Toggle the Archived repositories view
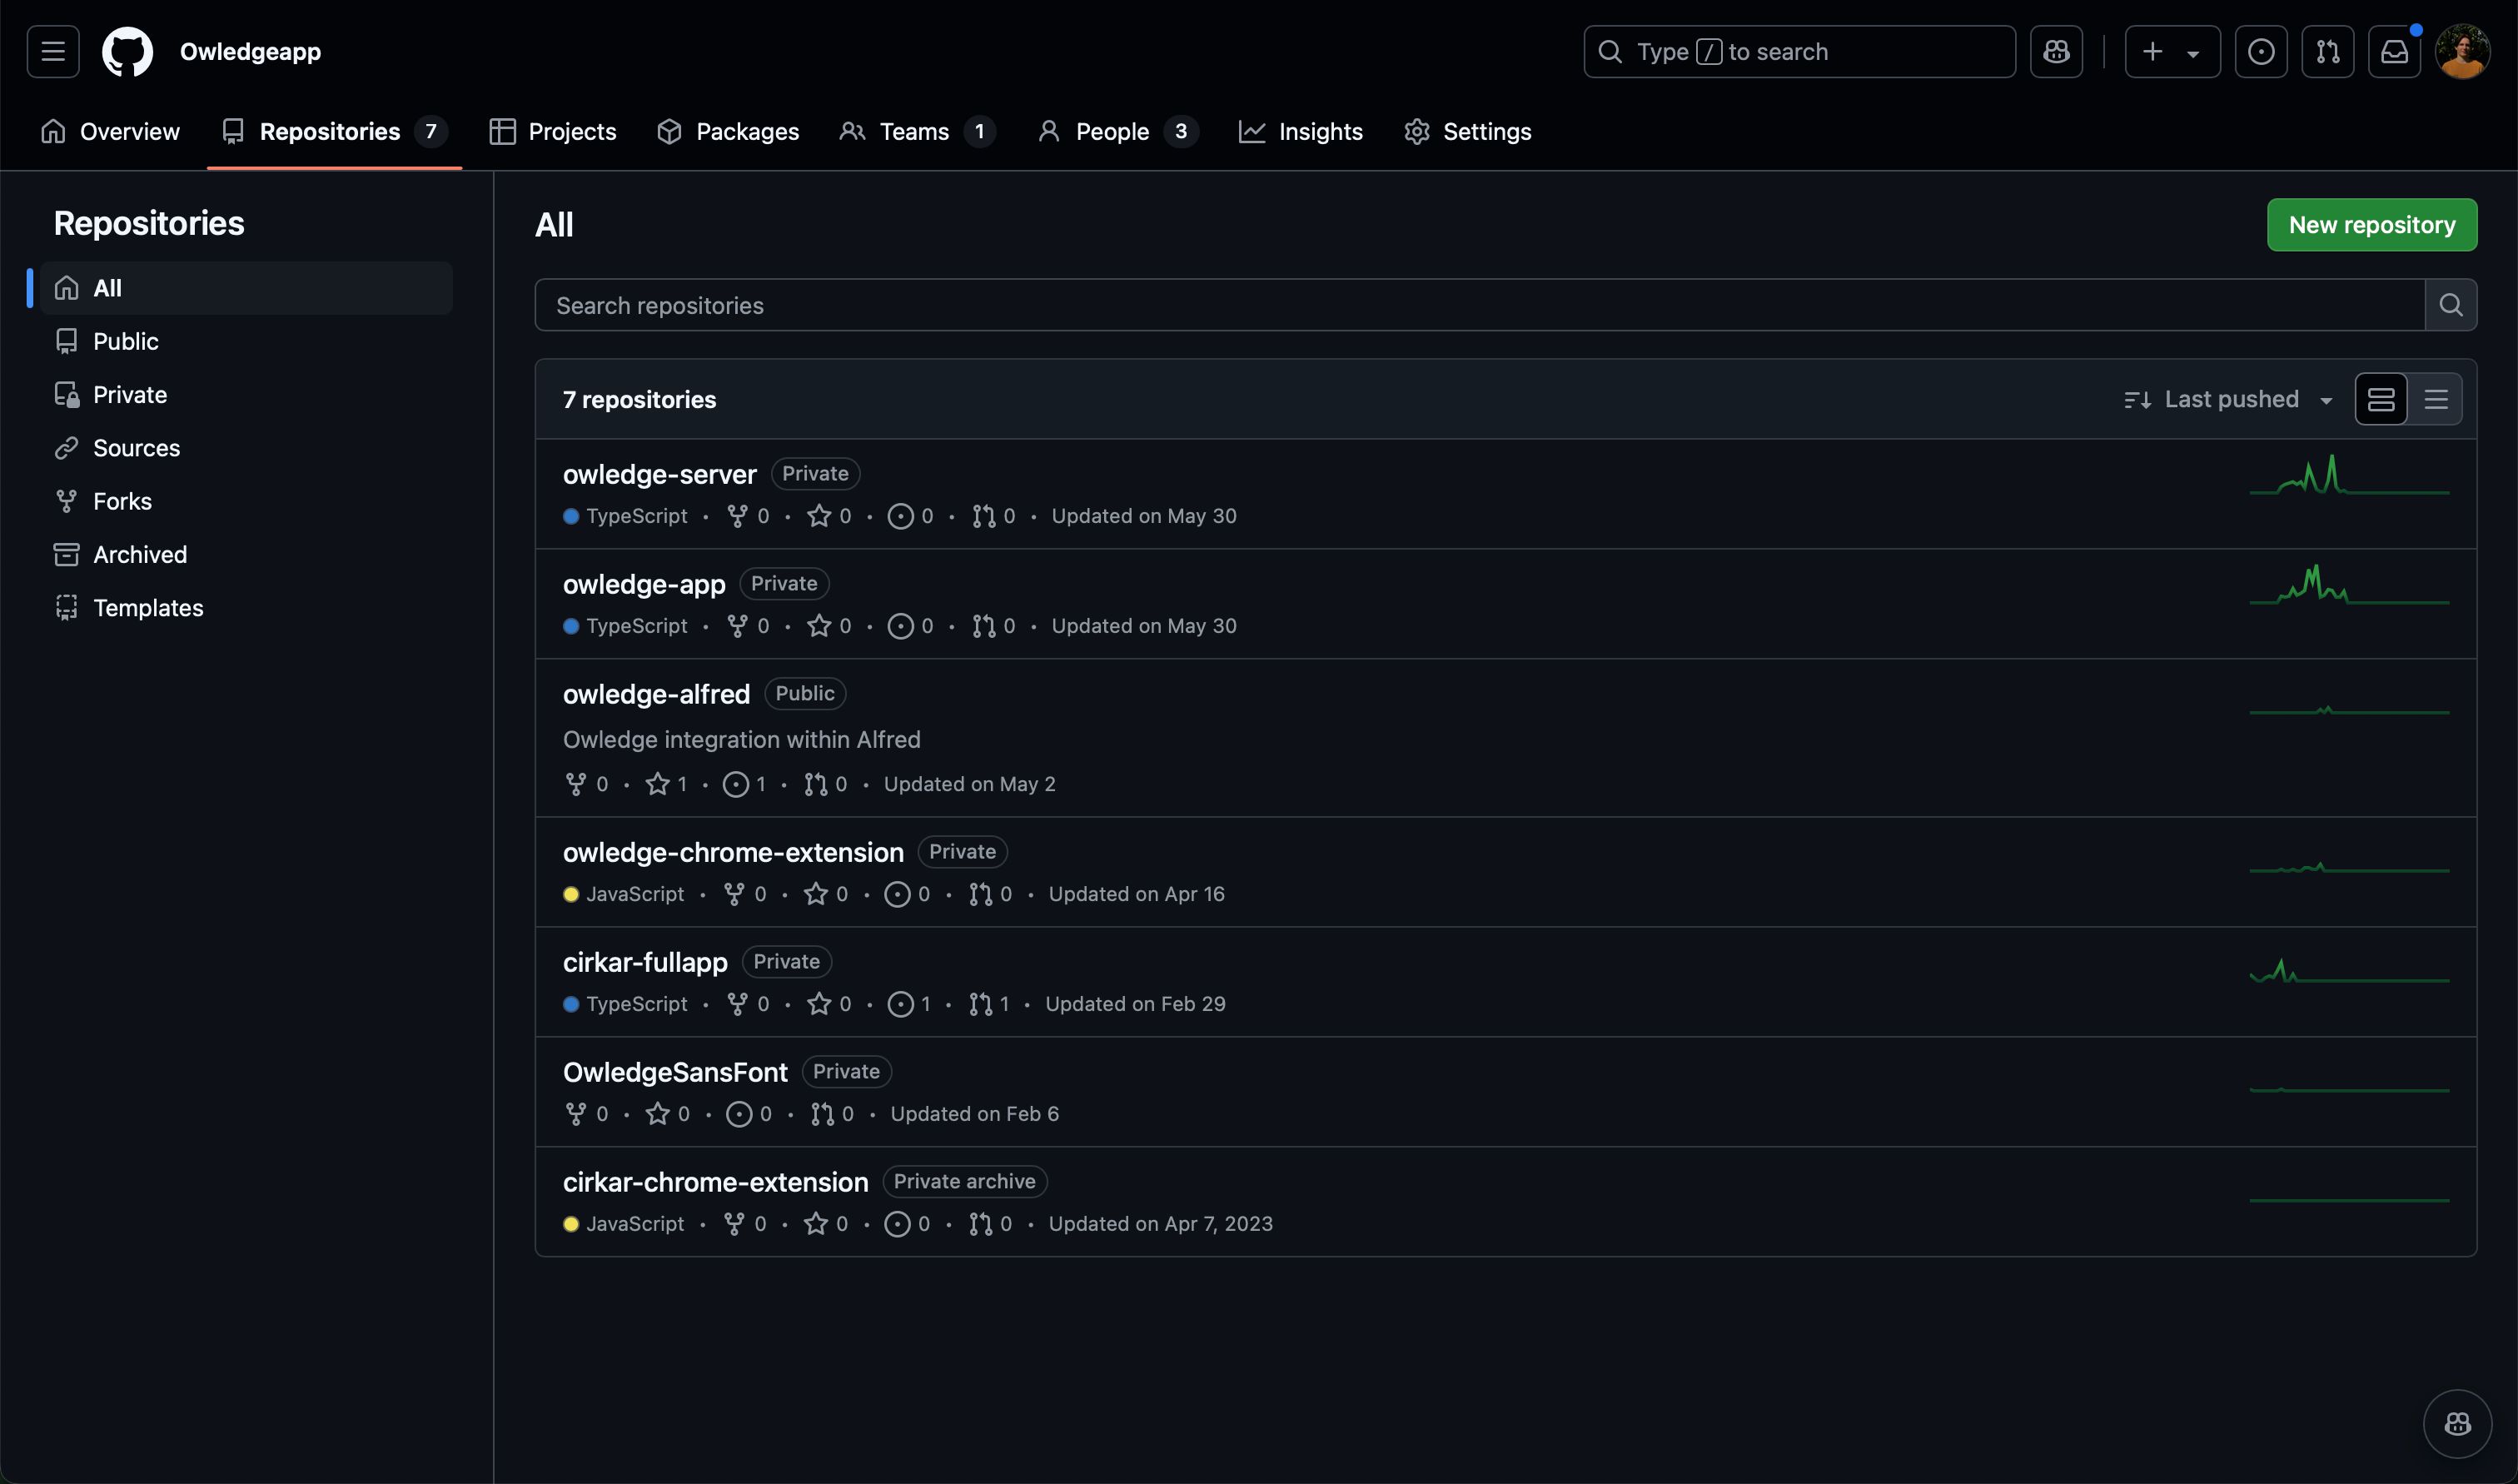The height and width of the screenshot is (1484, 2518). coord(137,553)
